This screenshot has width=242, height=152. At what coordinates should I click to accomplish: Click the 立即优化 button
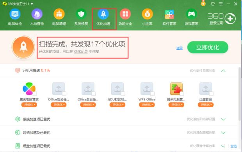[208, 47]
